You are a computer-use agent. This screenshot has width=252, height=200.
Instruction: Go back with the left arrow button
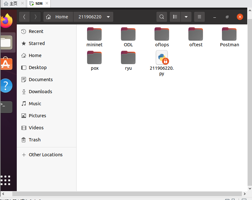(24, 17)
